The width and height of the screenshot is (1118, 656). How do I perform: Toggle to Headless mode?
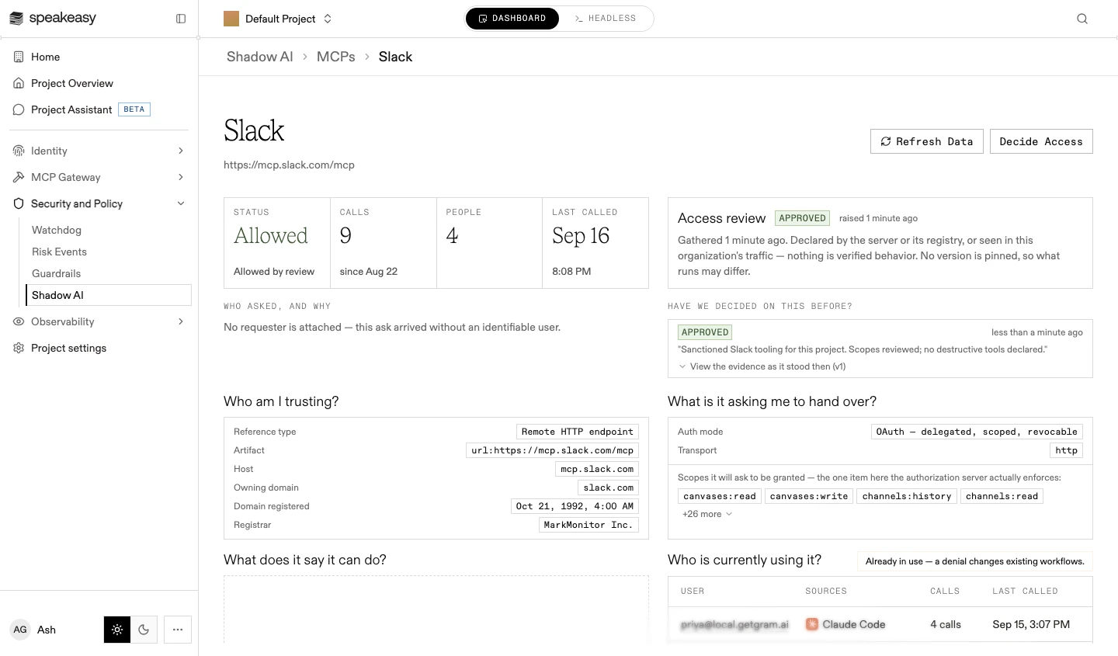click(606, 19)
